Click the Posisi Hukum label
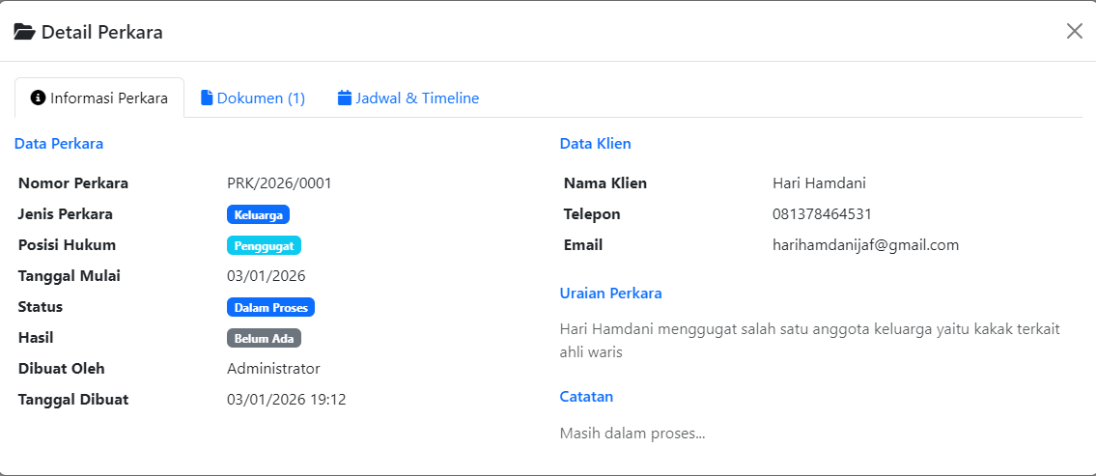The image size is (1096, 476). point(67,244)
